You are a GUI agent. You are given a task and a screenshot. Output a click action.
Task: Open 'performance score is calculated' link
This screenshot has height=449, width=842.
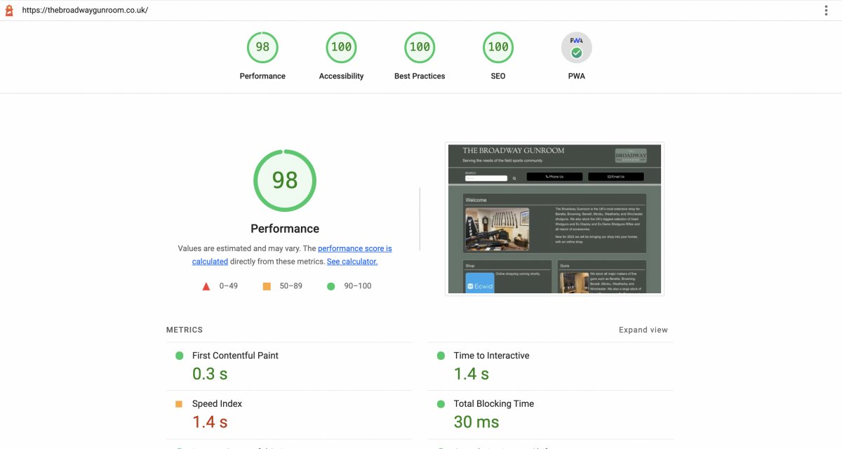coord(354,248)
